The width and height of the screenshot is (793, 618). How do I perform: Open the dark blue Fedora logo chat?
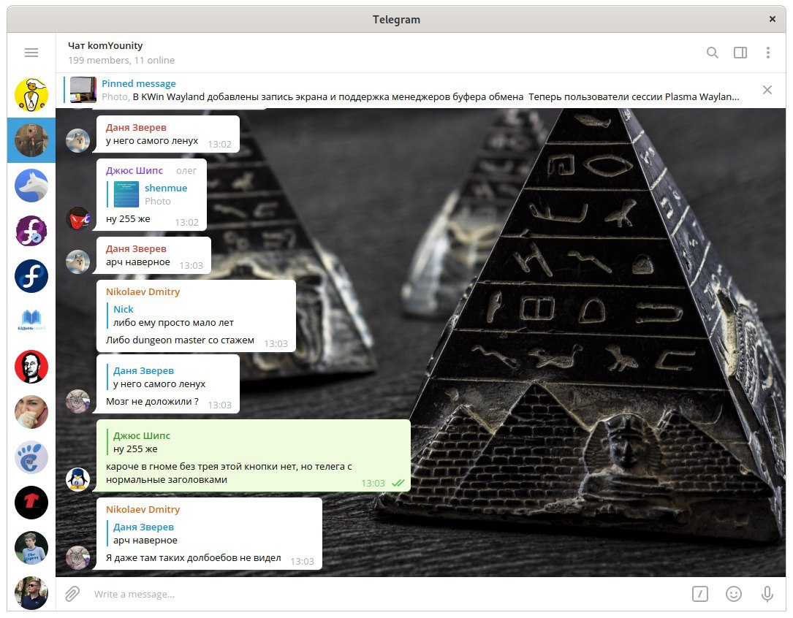pyautogui.click(x=31, y=276)
